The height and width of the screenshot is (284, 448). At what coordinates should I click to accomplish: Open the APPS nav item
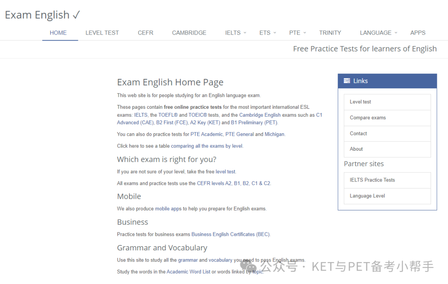click(418, 33)
